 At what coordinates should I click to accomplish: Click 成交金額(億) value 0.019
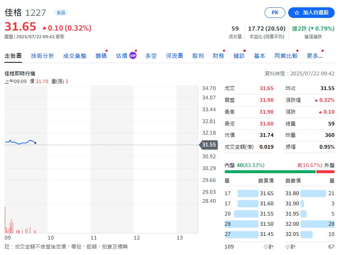pyautogui.click(x=266, y=147)
